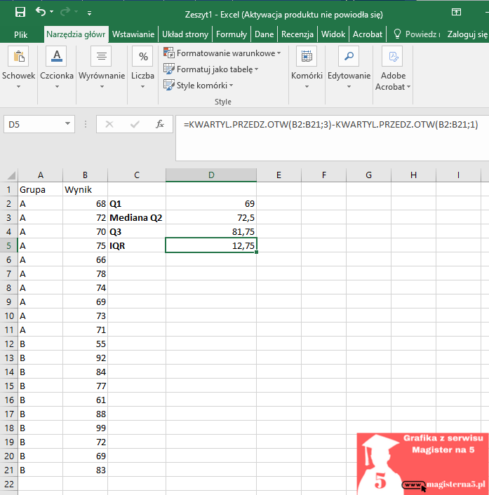Viewport: 489px width, 495px height.
Task: Expand Formatuj jako tabelę dropdown
Action: tap(211, 69)
